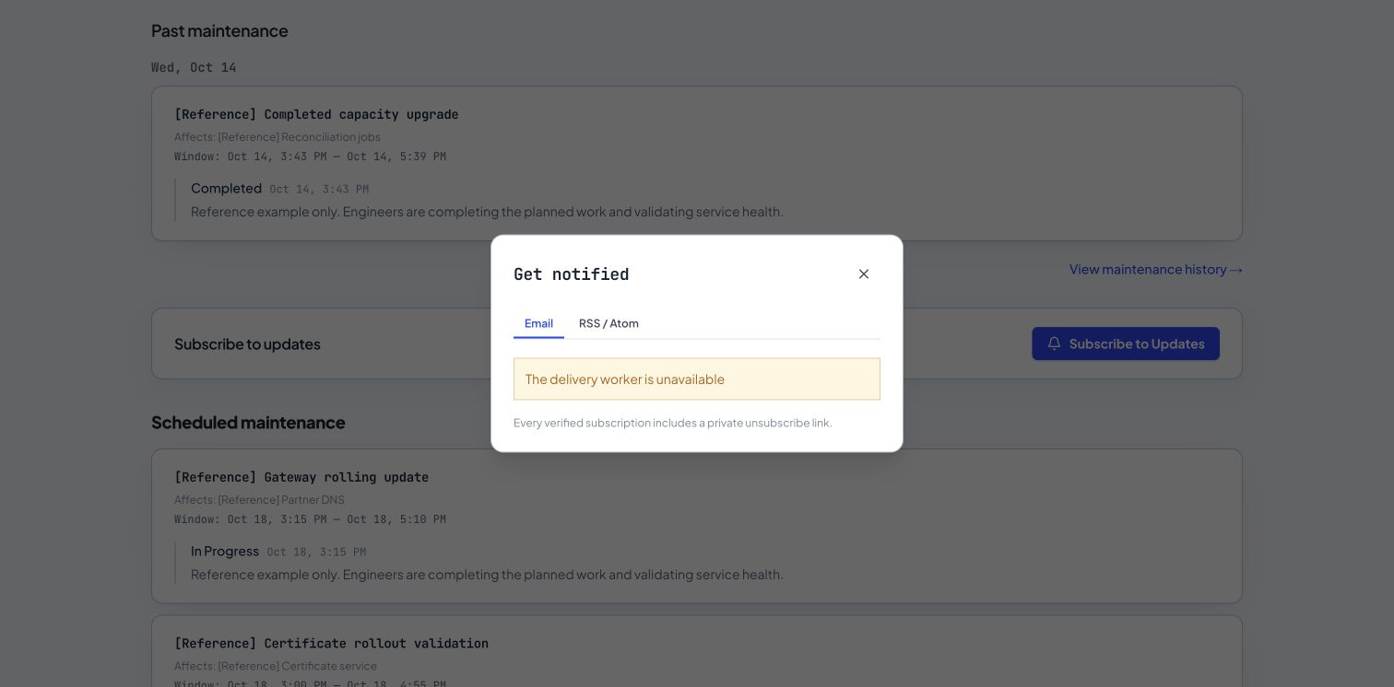Click the Oct 14, 3:43 PM timestamp
1394x687 pixels.
pyautogui.click(x=319, y=189)
